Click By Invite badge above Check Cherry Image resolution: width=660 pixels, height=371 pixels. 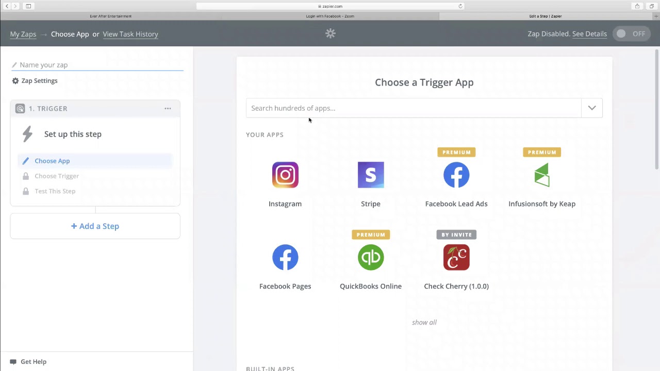pyautogui.click(x=456, y=235)
